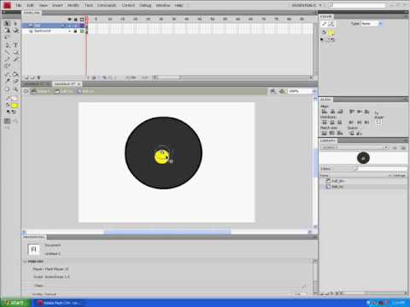
Task: Select the Lasso tool
Action: 8,38
